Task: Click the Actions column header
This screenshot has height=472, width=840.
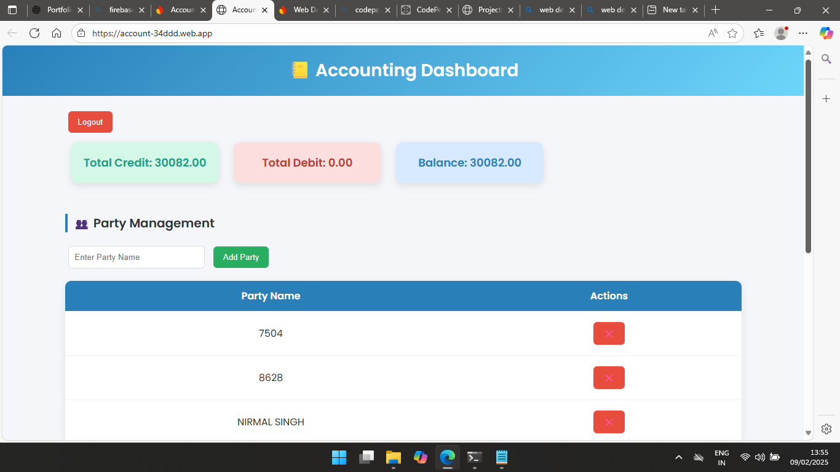Action: pos(609,296)
